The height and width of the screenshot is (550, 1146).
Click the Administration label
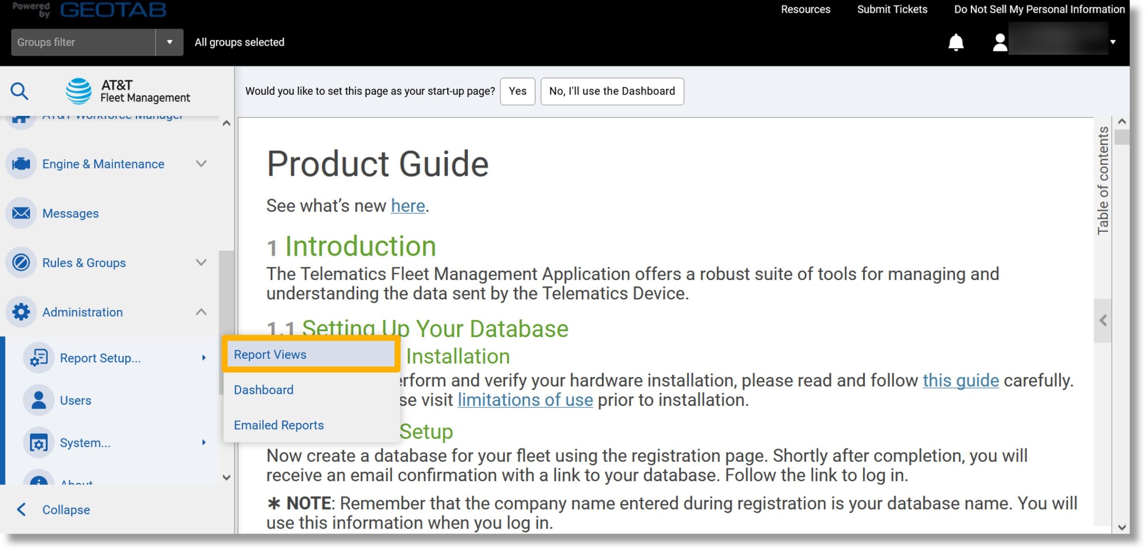82,312
